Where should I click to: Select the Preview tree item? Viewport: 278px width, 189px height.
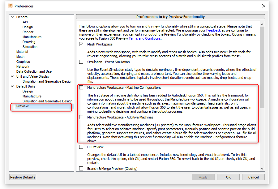[x=23, y=106]
